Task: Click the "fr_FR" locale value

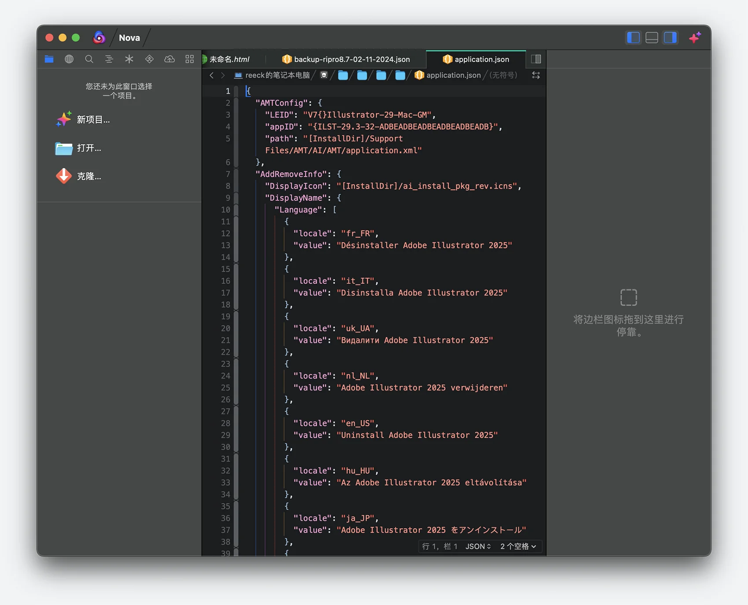Action: 358,233
